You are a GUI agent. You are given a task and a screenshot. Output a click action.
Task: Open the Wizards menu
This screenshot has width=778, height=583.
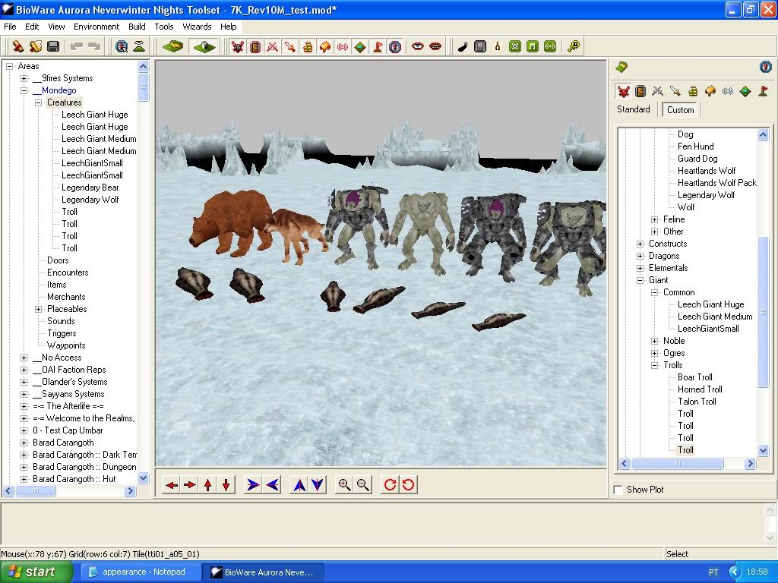197,27
